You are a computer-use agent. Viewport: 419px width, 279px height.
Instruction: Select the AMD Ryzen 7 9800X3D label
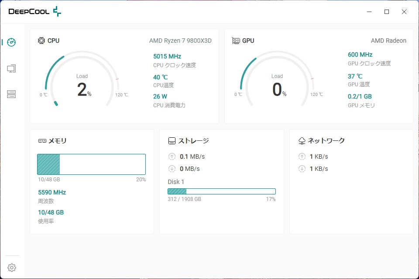(x=180, y=41)
